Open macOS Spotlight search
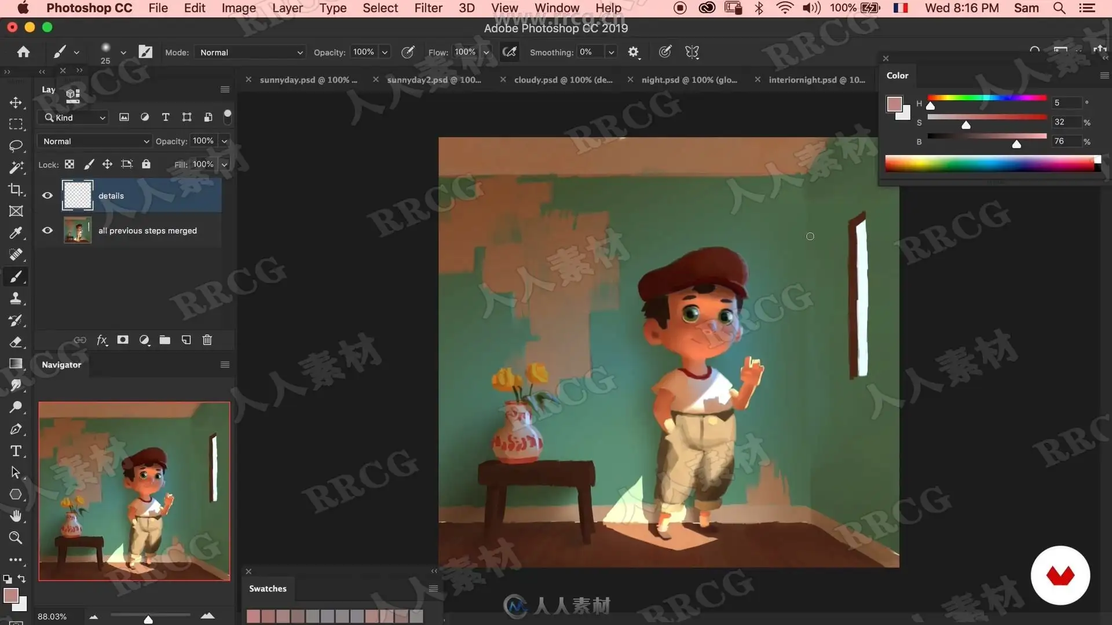 [1059, 8]
